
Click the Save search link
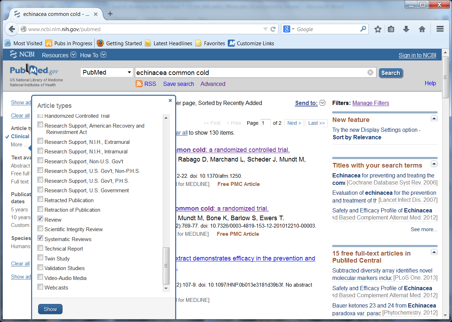click(178, 84)
